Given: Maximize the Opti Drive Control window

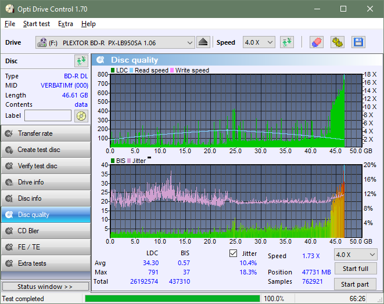Looking at the screenshot, I should click(343, 9).
